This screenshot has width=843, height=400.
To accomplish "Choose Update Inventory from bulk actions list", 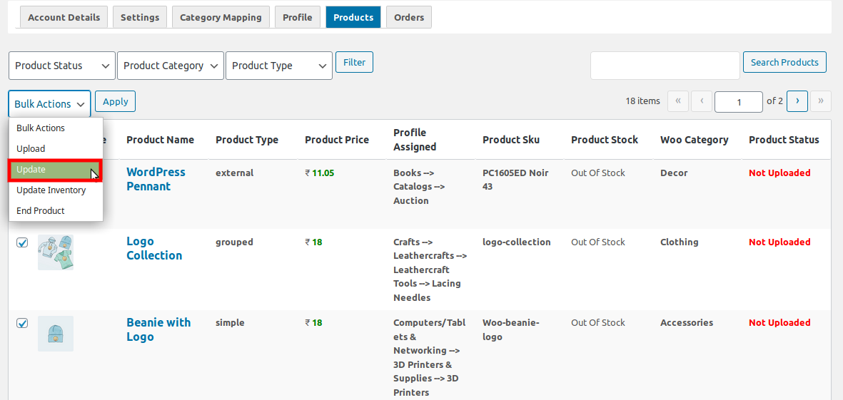I will tap(51, 190).
